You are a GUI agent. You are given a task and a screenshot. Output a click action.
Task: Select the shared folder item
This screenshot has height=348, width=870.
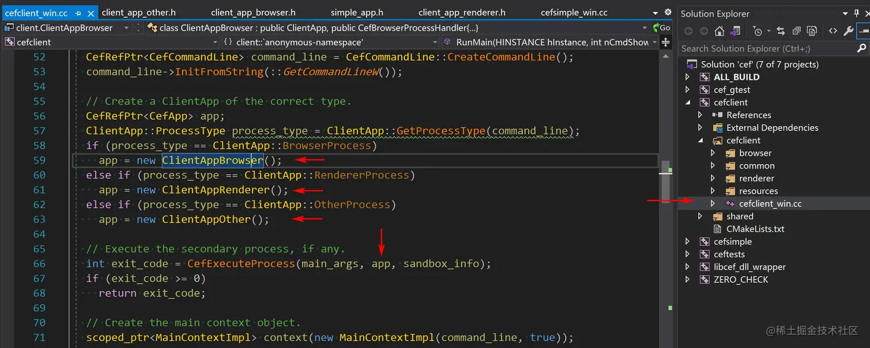(740, 216)
